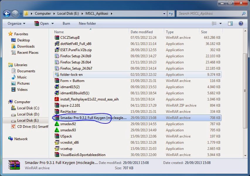This screenshot has height=176, width=250.
Task: Select the dotNetFx40_Full_x86 file icon
Action: pos(57,44)
